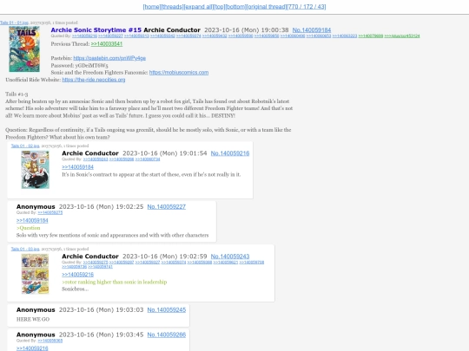Visit the mobiuscomics.com link

pos(179,73)
